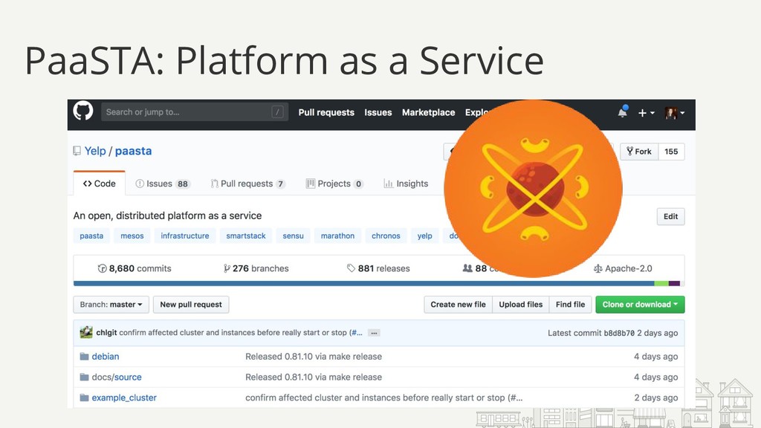761x428 pixels.
Task: Click the Create new file button
Action: click(x=458, y=305)
